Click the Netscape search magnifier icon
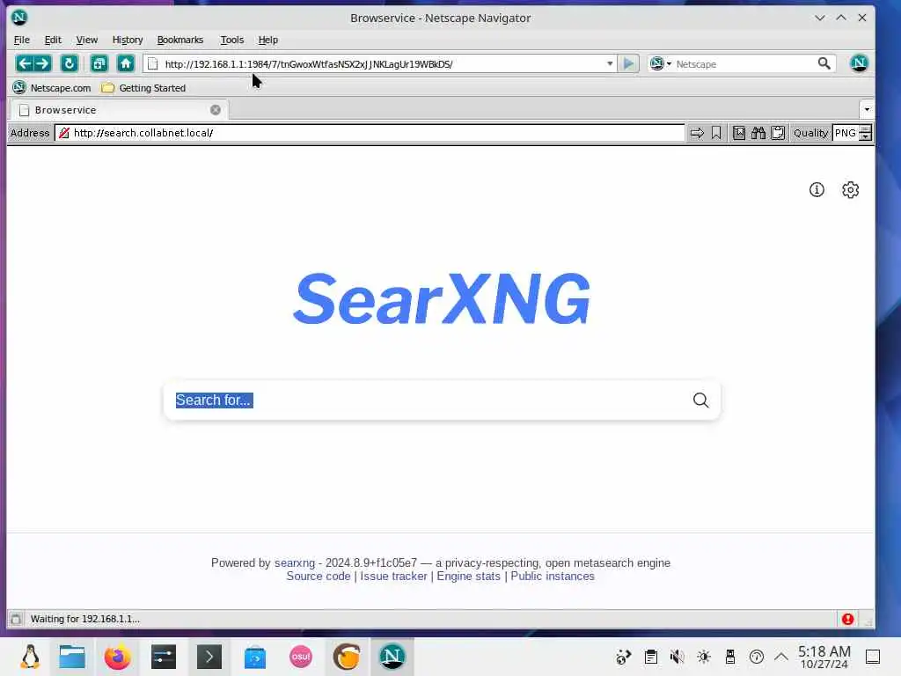 [824, 63]
